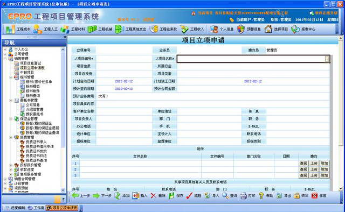Open the 工程往来款 toolbar module
The image size is (345, 212).
pos(163,29)
